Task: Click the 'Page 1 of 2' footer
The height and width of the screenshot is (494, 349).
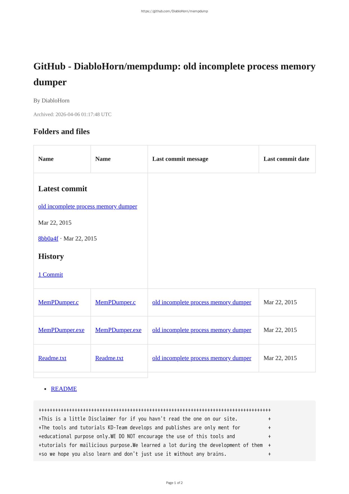Action: 174,483
